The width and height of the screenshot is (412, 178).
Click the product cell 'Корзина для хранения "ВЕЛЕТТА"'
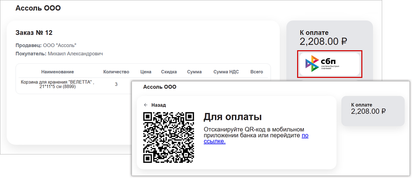pyautogui.click(x=58, y=84)
